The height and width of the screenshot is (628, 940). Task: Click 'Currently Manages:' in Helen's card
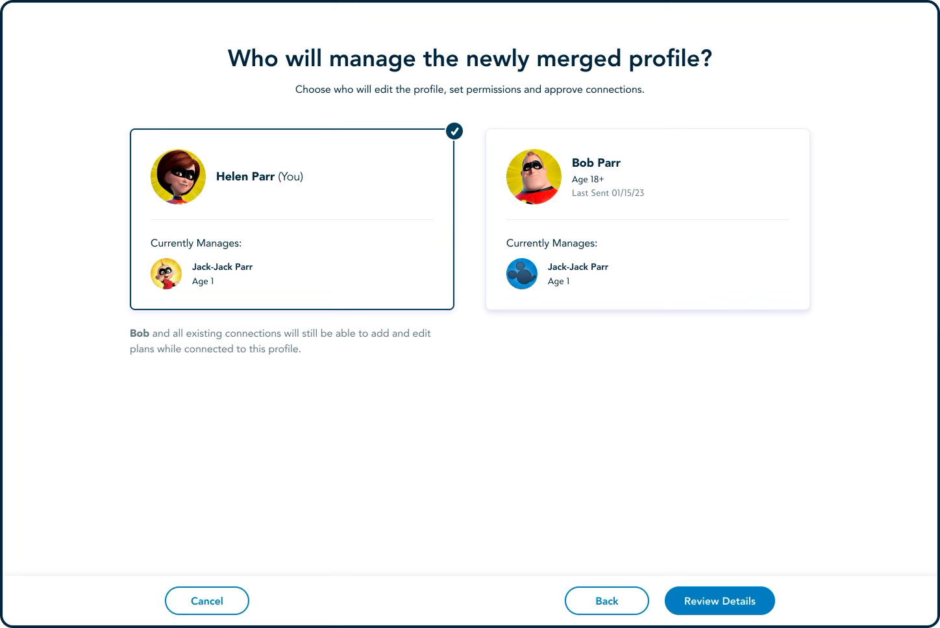click(x=196, y=243)
